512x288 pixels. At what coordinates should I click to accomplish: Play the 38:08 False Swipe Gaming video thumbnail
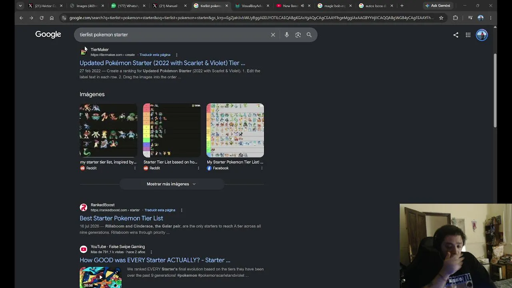[x=100, y=277]
